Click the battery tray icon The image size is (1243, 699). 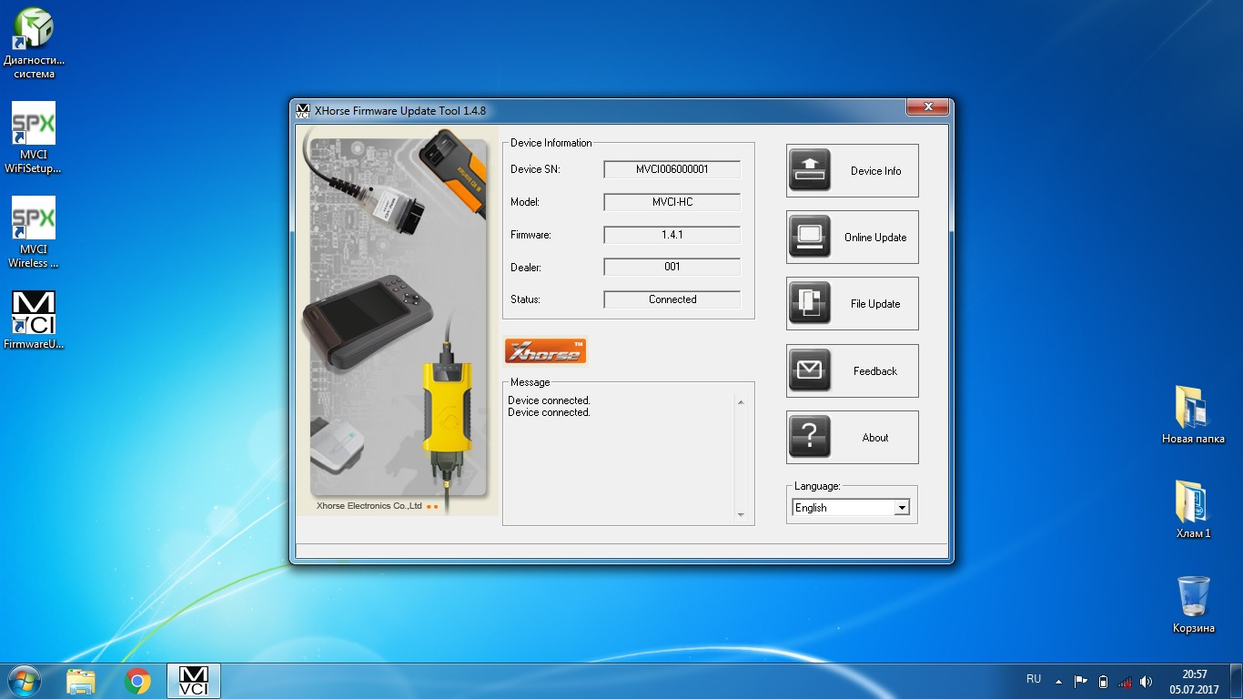[x=1103, y=681]
